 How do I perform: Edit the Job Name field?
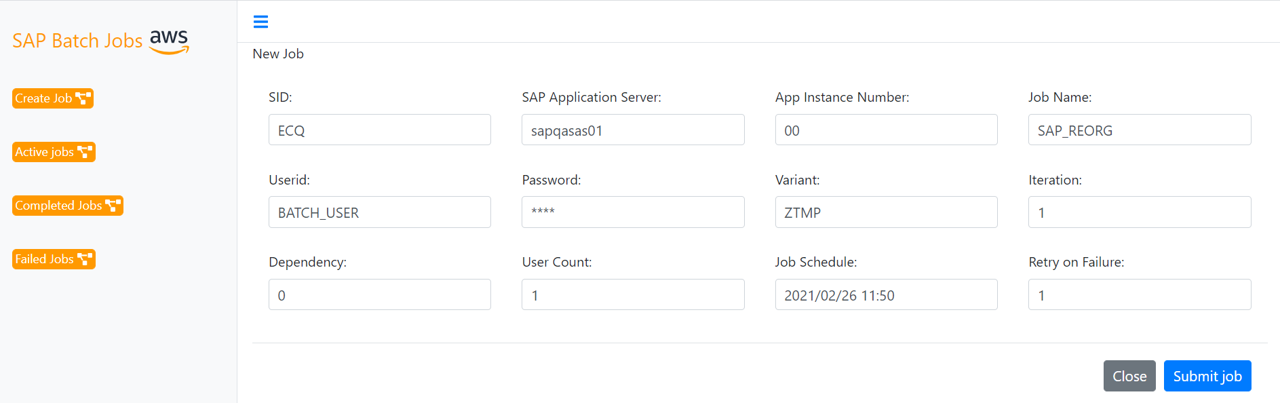[x=1140, y=130]
